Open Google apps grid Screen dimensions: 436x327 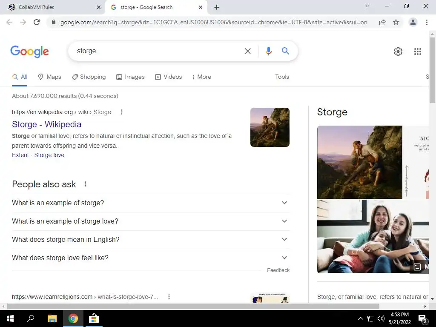pyautogui.click(x=418, y=52)
